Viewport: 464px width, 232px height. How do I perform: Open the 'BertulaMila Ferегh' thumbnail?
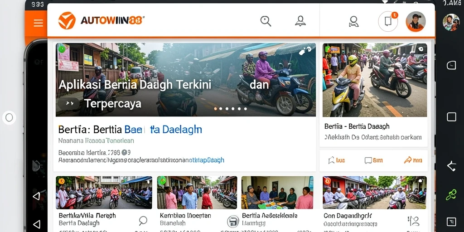point(104,193)
